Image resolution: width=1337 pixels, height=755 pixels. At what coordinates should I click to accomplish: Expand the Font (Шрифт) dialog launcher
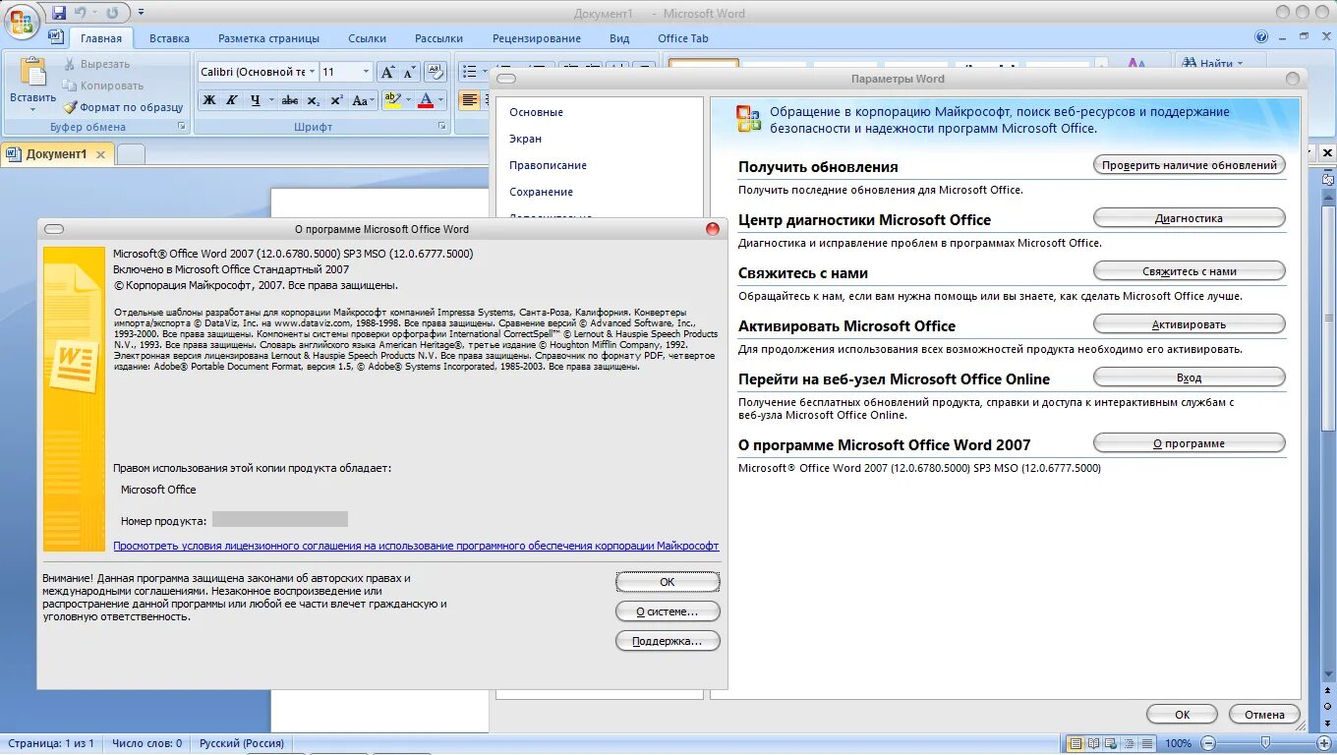441,127
